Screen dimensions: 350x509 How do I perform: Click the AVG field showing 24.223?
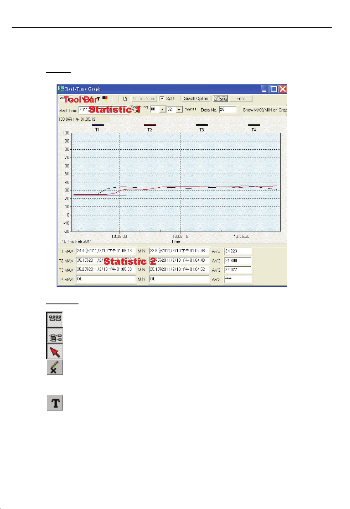click(238, 251)
